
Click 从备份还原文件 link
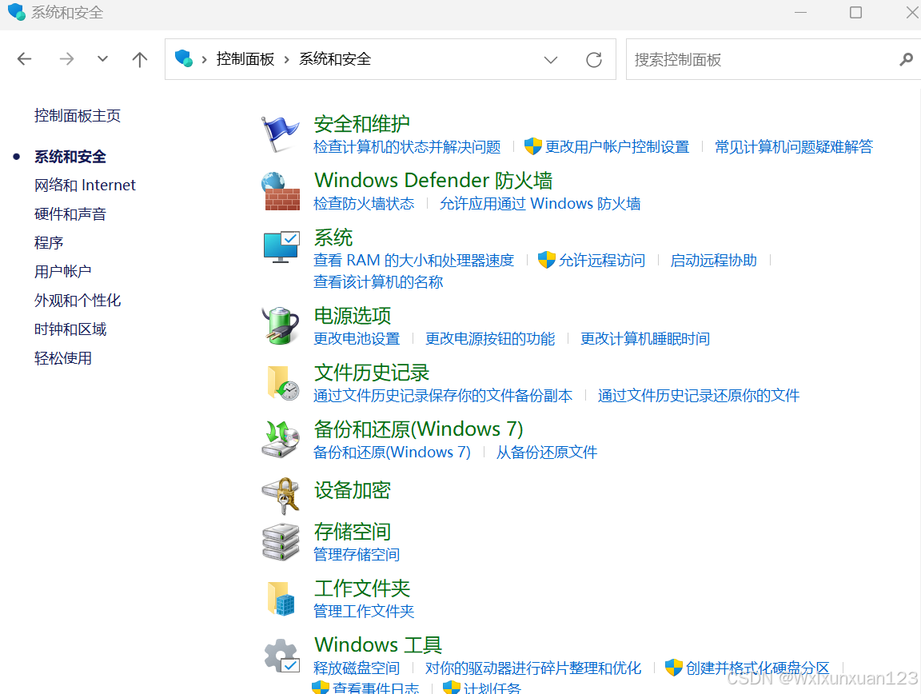[x=547, y=453]
